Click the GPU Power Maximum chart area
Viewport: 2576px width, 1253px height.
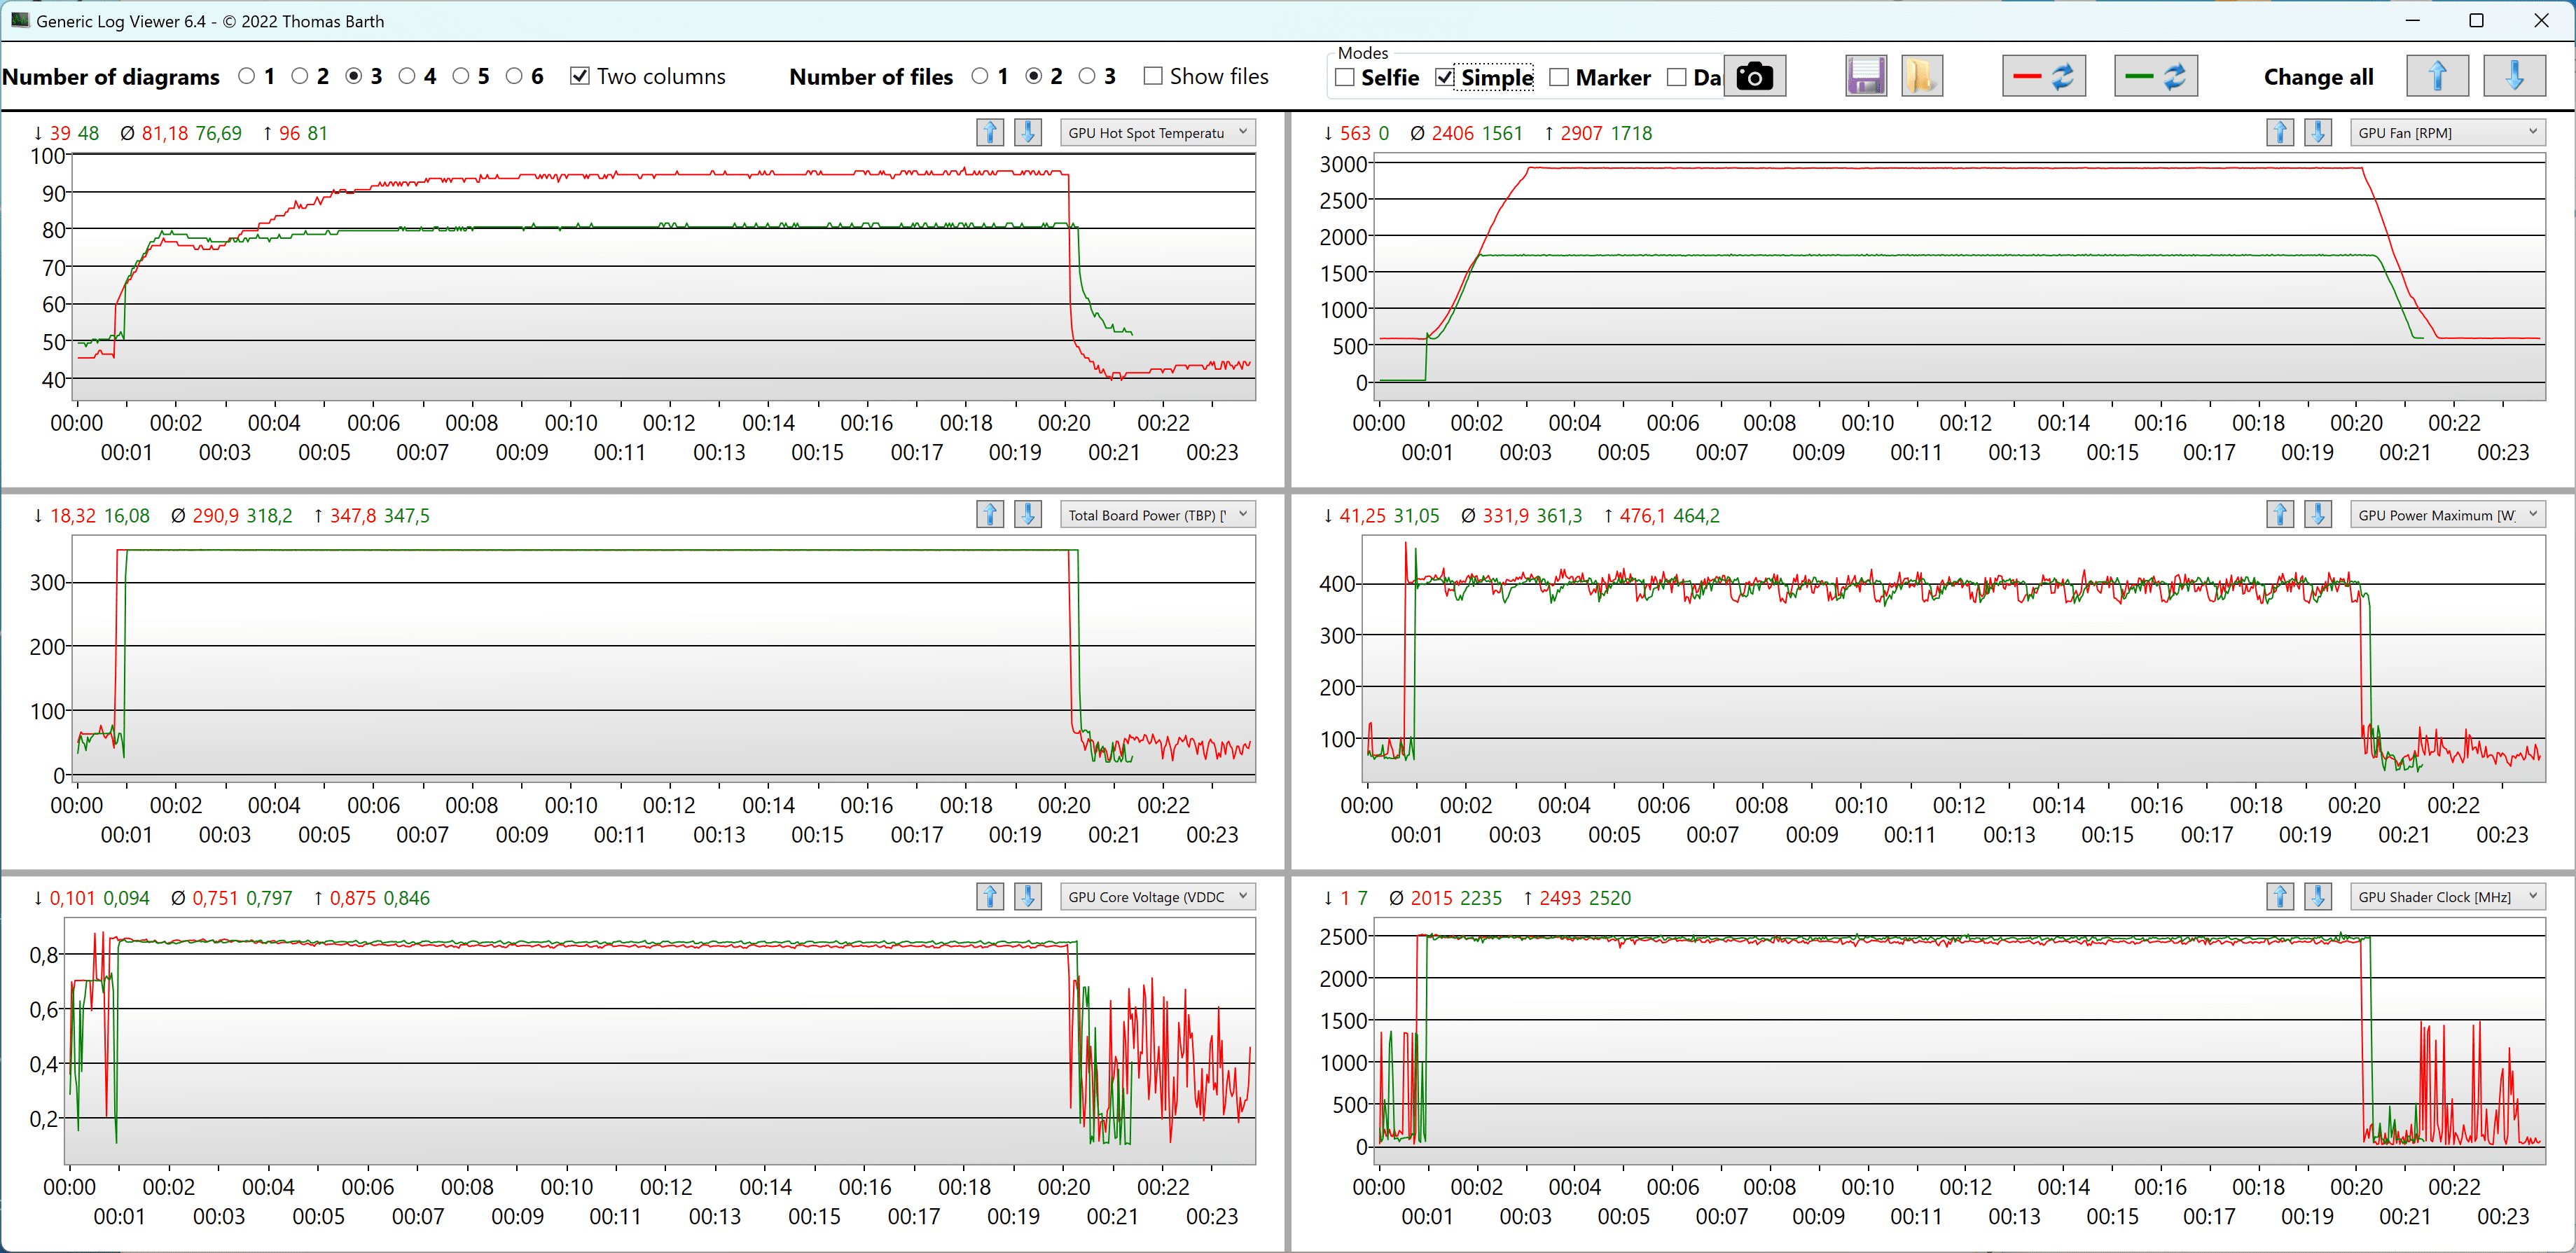[1955, 658]
